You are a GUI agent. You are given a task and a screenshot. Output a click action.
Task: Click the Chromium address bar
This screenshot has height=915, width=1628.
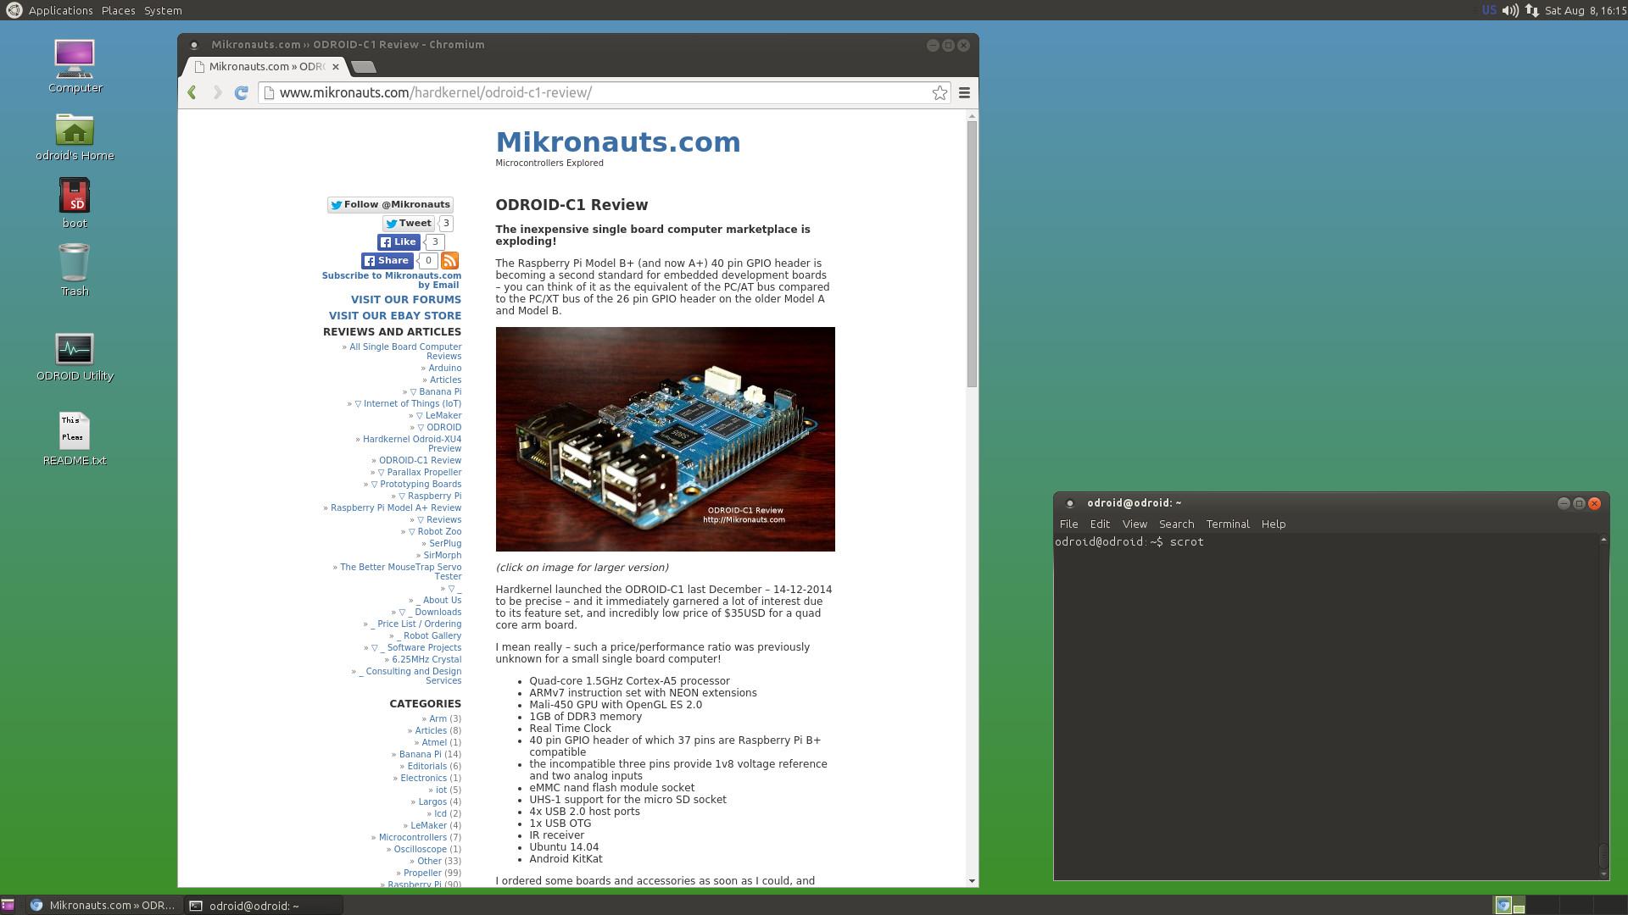[x=602, y=93]
